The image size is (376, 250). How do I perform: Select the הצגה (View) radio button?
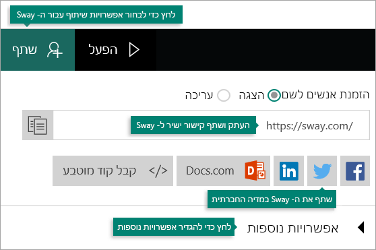point(274,96)
